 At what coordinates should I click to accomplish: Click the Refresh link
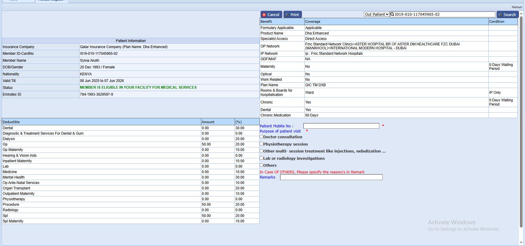[x=517, y=7]
